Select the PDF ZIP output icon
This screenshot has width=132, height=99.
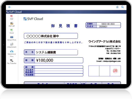tap(12, 24)
